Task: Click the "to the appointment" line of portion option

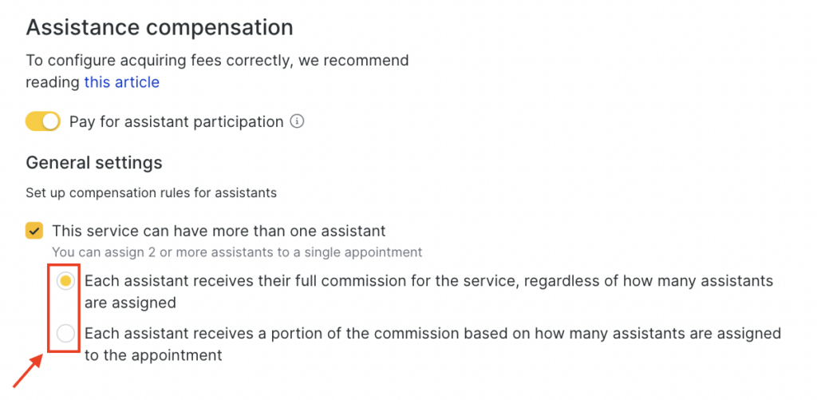Action: [x=153, y=355]
